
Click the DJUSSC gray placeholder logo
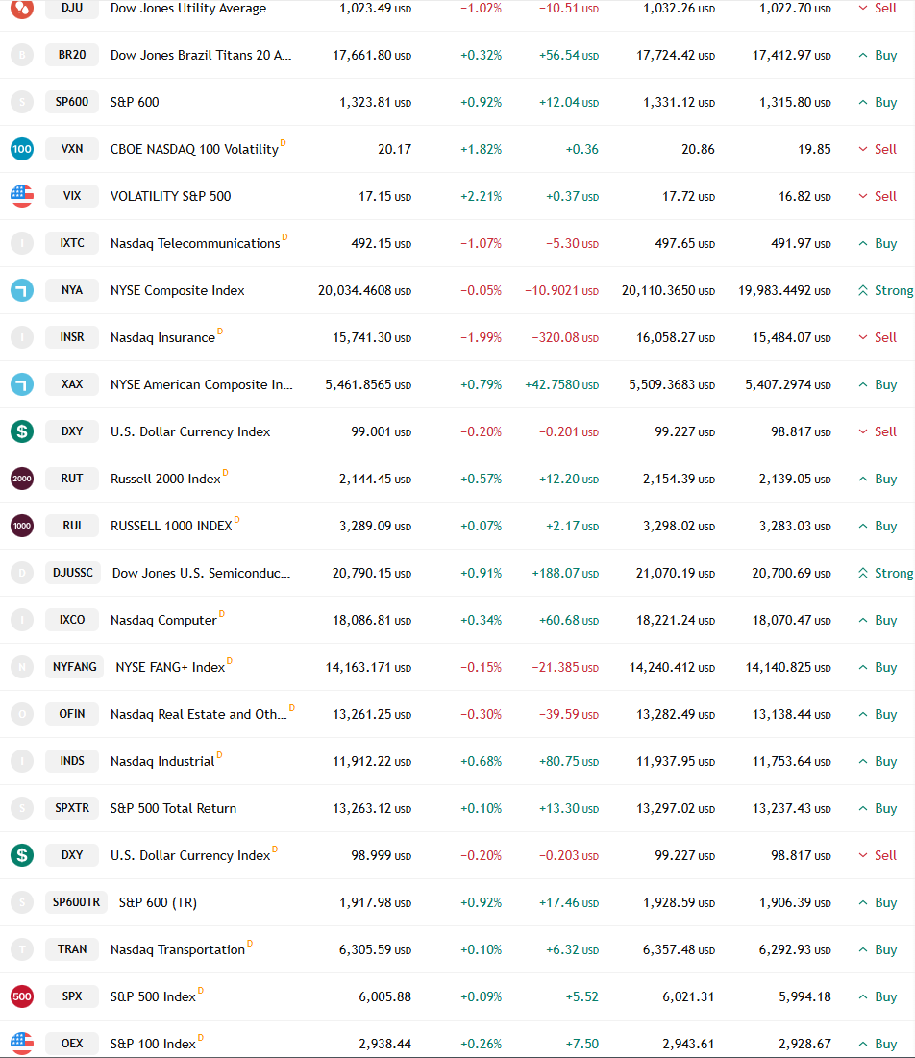(x=22, y=573)
